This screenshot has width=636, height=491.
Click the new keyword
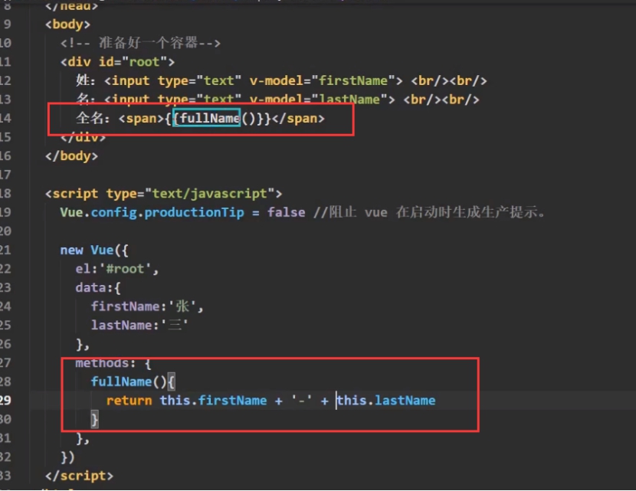pos(71,250)
